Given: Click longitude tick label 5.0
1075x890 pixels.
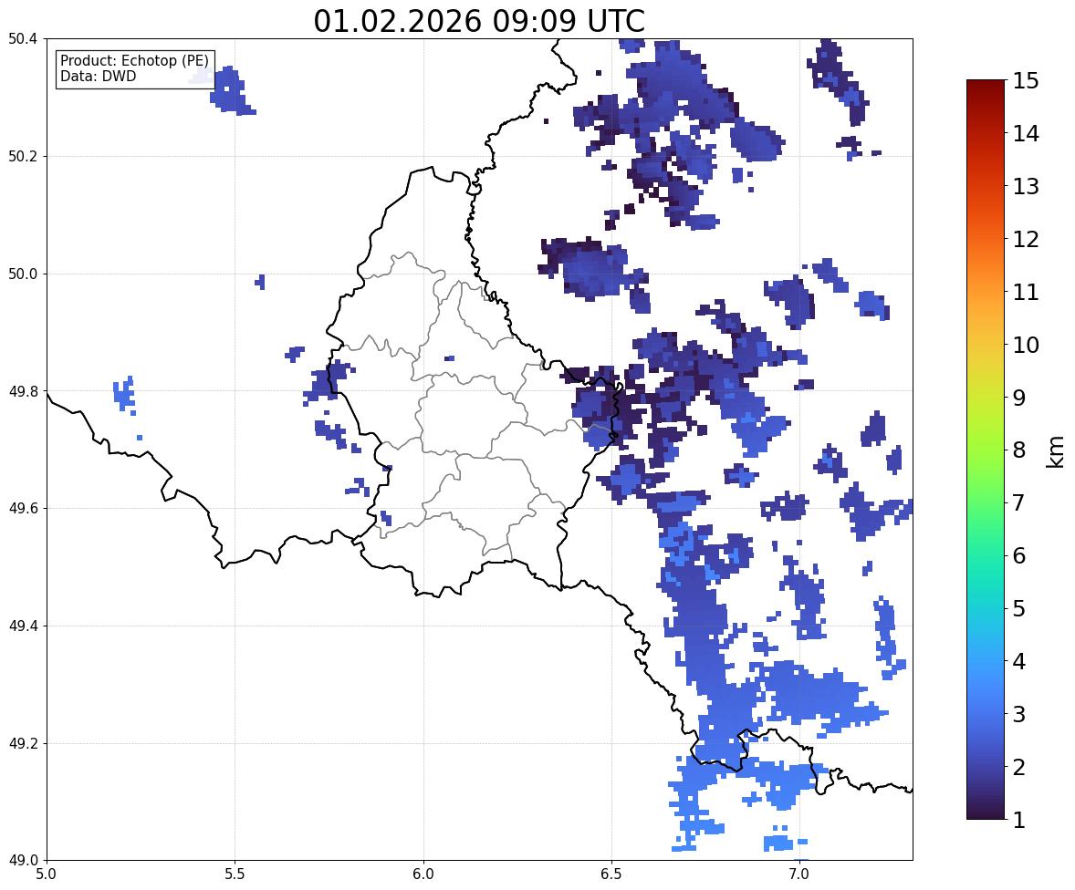Looking at the screenshot, I should [x=47, y=874].
